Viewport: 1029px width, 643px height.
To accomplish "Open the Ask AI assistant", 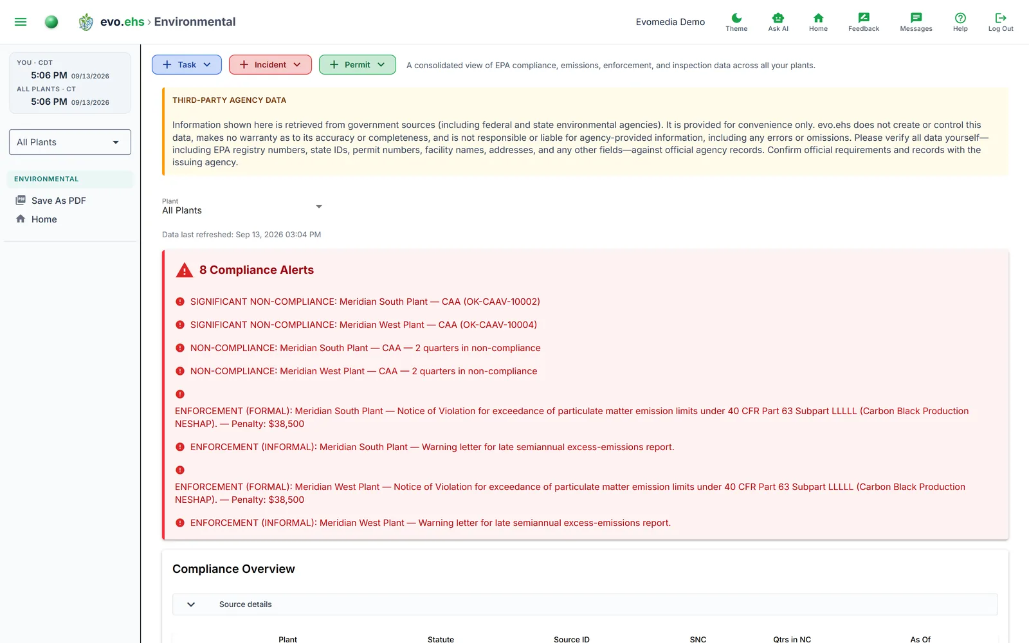I will pyautogui.click(x=778, y=22).
